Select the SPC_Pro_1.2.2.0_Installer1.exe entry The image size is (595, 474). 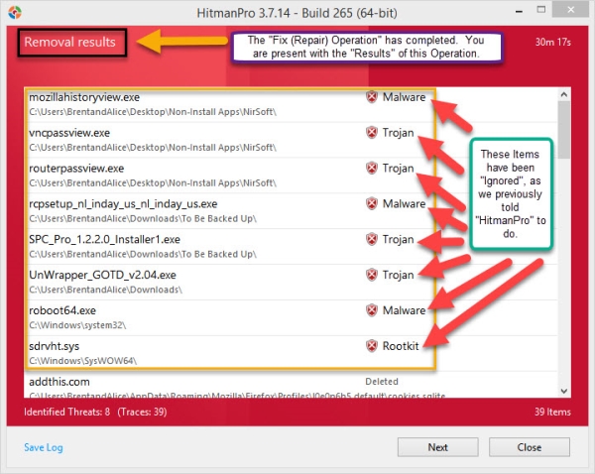(291, 246)
